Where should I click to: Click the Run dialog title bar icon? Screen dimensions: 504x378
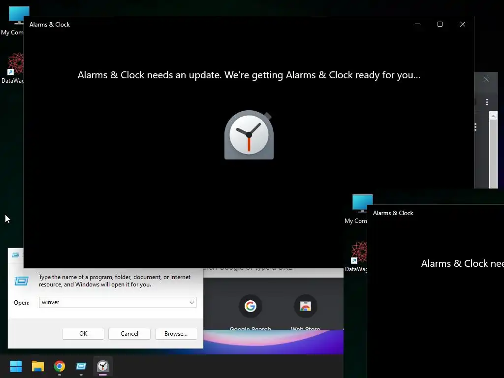[15, 255]
